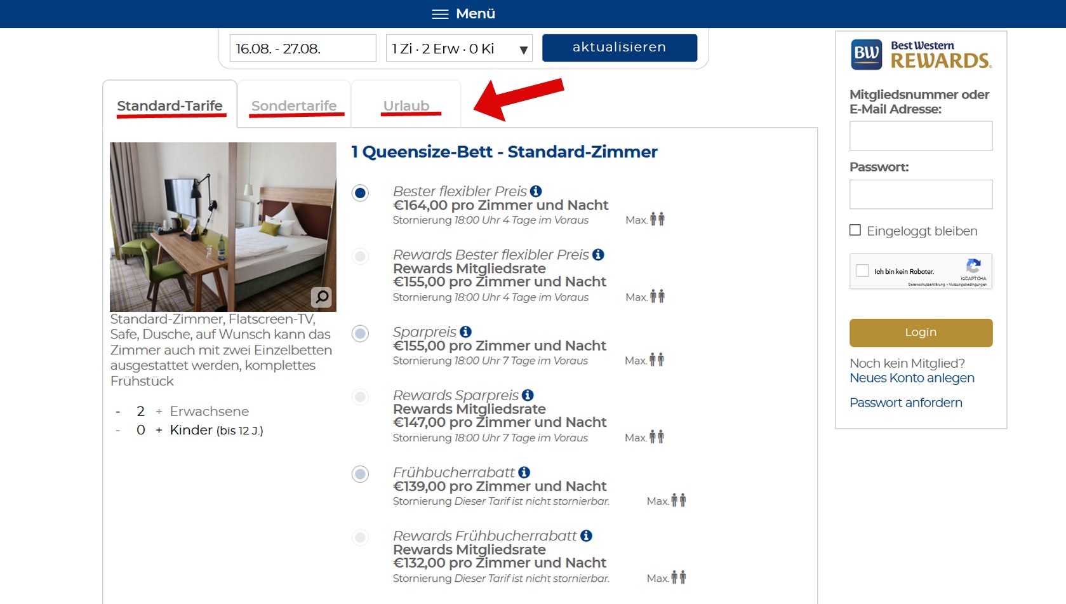The image size is (1066, 604).
Task: Enable the Eingeloggt bleiben checkbox
Action: point(855,230)
